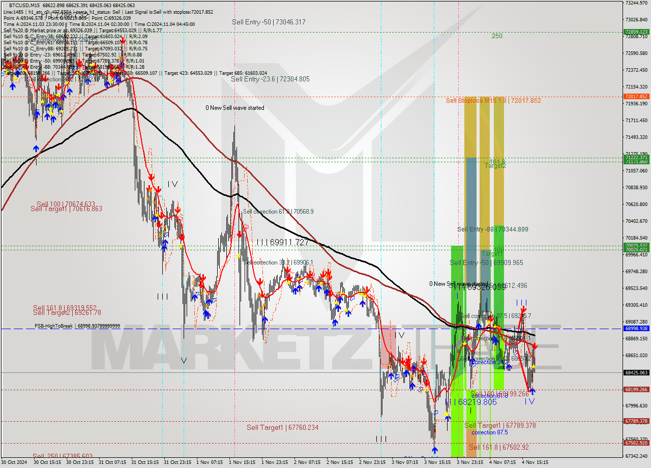Select the 'Sell Stoploss M15 1.9 | 72017.852' label

[x=493, y=100]
